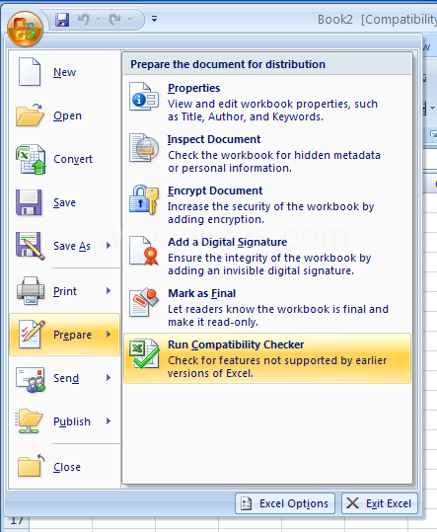Click the Redo arrow icon
The height and width of the screenshot is (532, 437).
click(x=115, y=20)
